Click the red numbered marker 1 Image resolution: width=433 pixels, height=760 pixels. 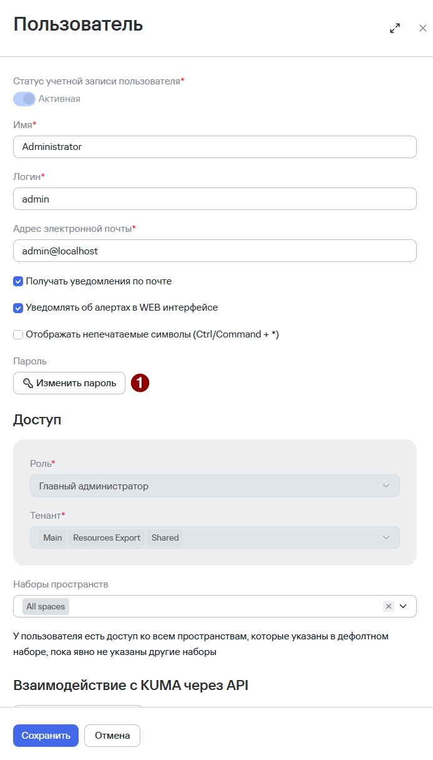point(140,383)
